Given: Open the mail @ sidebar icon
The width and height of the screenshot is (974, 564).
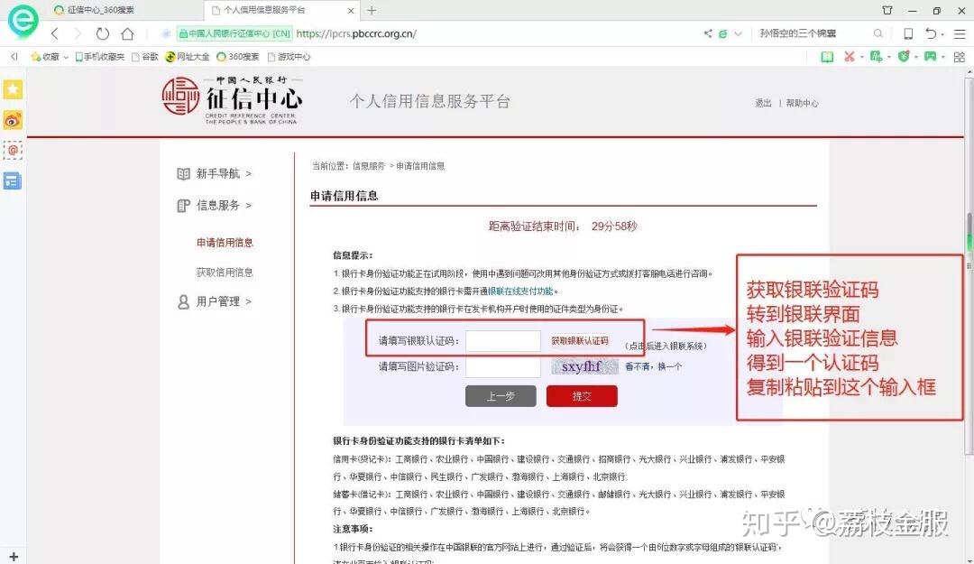Looking at the screenshot, I should coord(13,151).
